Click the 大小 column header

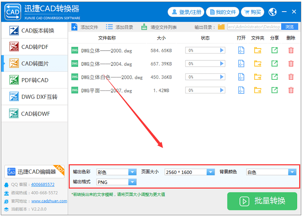point(161,38)
